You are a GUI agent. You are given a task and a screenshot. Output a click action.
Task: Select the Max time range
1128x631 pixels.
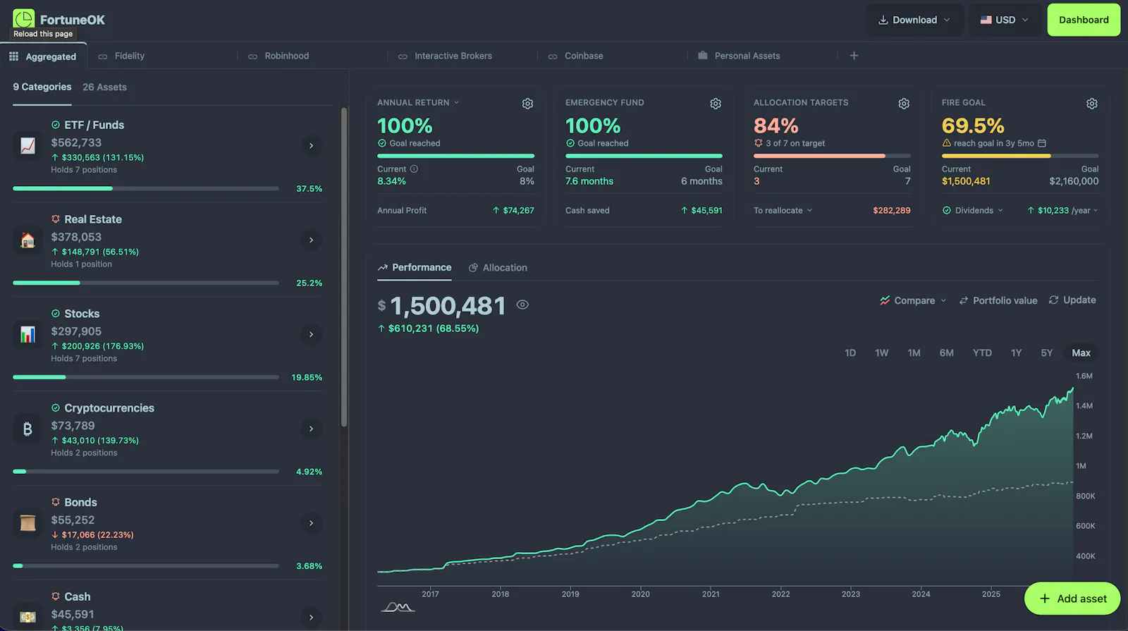[1081, 353]
